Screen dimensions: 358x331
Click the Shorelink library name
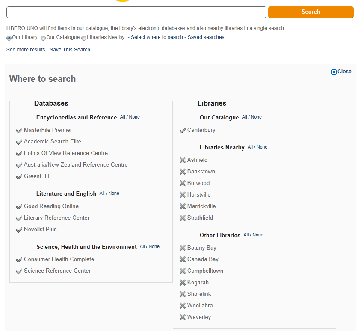click(199, 294)
